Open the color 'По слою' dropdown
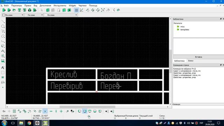The width and height of the screenshot is (224, 126). (x=13, y=15)
